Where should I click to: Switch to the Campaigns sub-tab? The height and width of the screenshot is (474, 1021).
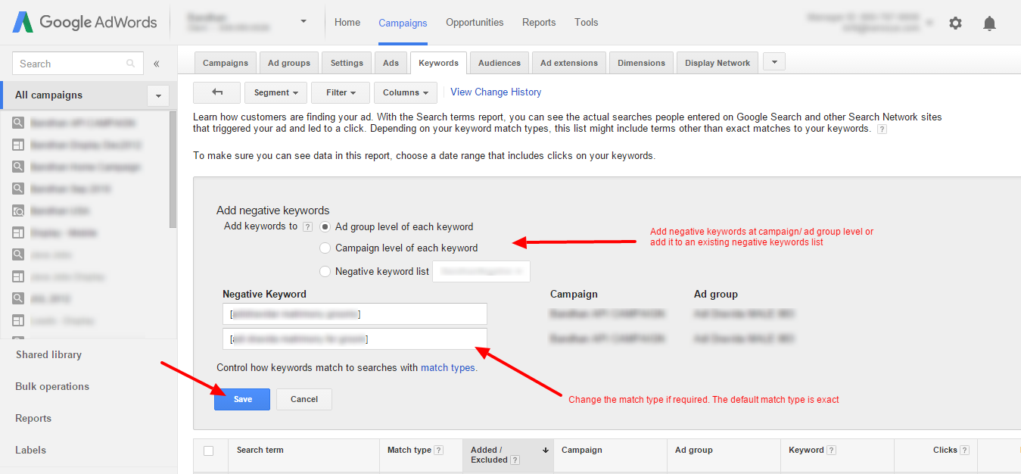pyautogui.click(x=226, y=63)
